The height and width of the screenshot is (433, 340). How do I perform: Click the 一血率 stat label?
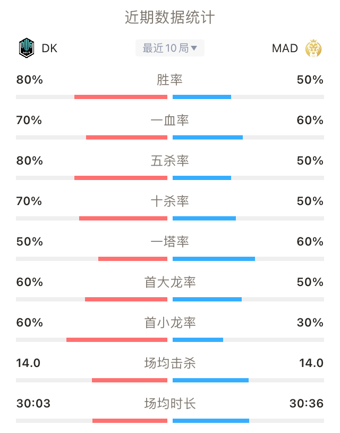[x=169, y=120]
